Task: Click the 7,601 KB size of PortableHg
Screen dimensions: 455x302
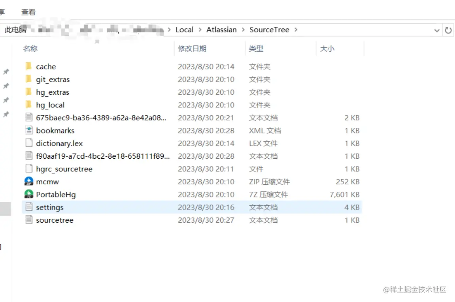Action: 344,195
